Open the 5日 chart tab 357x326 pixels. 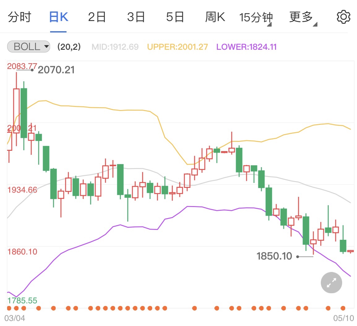click(x=175, y=17)
